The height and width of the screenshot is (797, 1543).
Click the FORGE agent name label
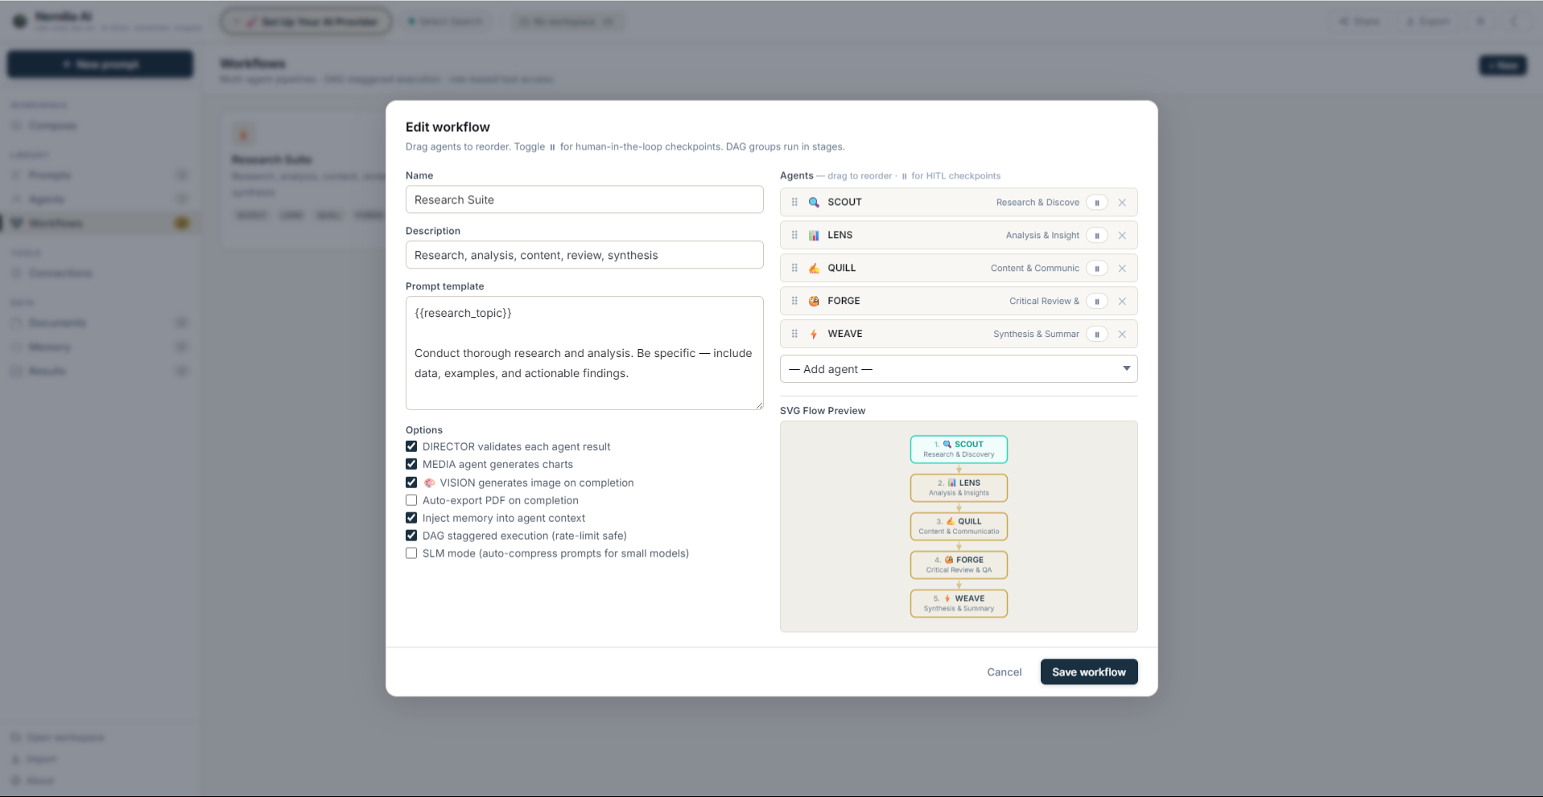844,302
